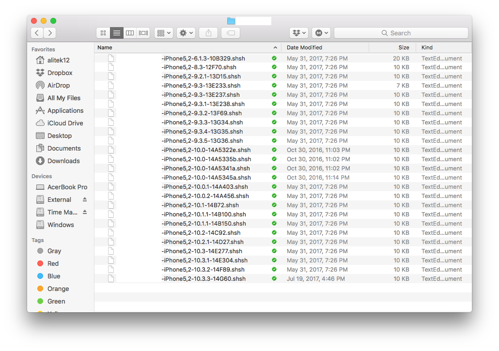Switch to list view

(x=116, y=33)
